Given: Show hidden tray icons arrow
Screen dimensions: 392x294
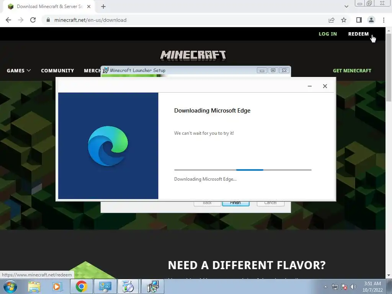Looking at the screenshot, I should tap(325, 287).
